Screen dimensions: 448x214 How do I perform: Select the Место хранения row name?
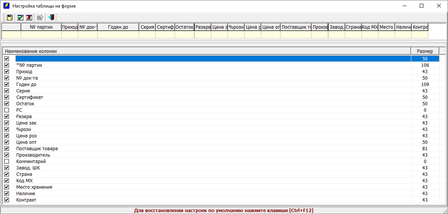click(34, 187)
